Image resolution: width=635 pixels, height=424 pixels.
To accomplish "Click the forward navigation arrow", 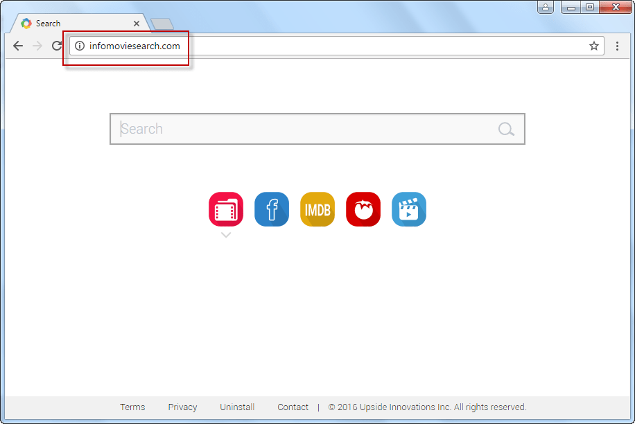I will coord(37,46).
